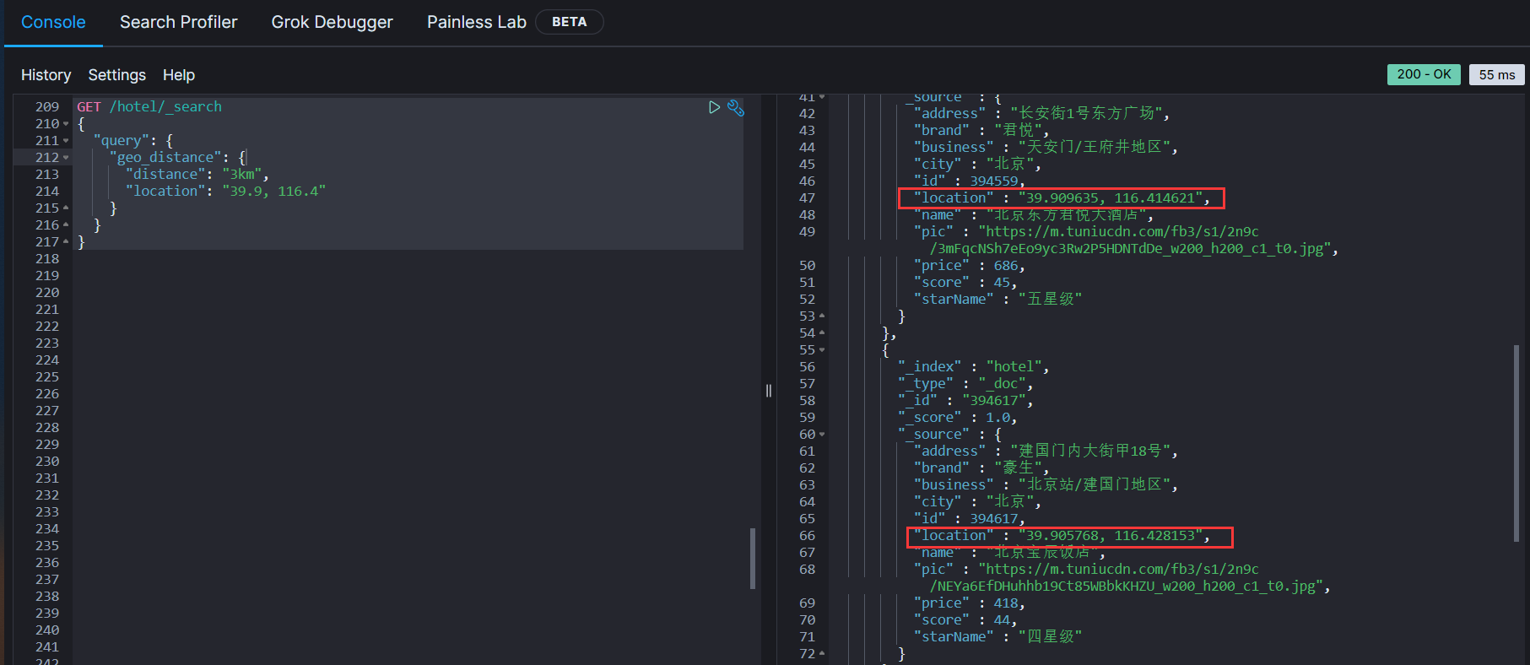Fold the "_source" object at response line 60
The image size is (1530, 665).
click(822, 435)
